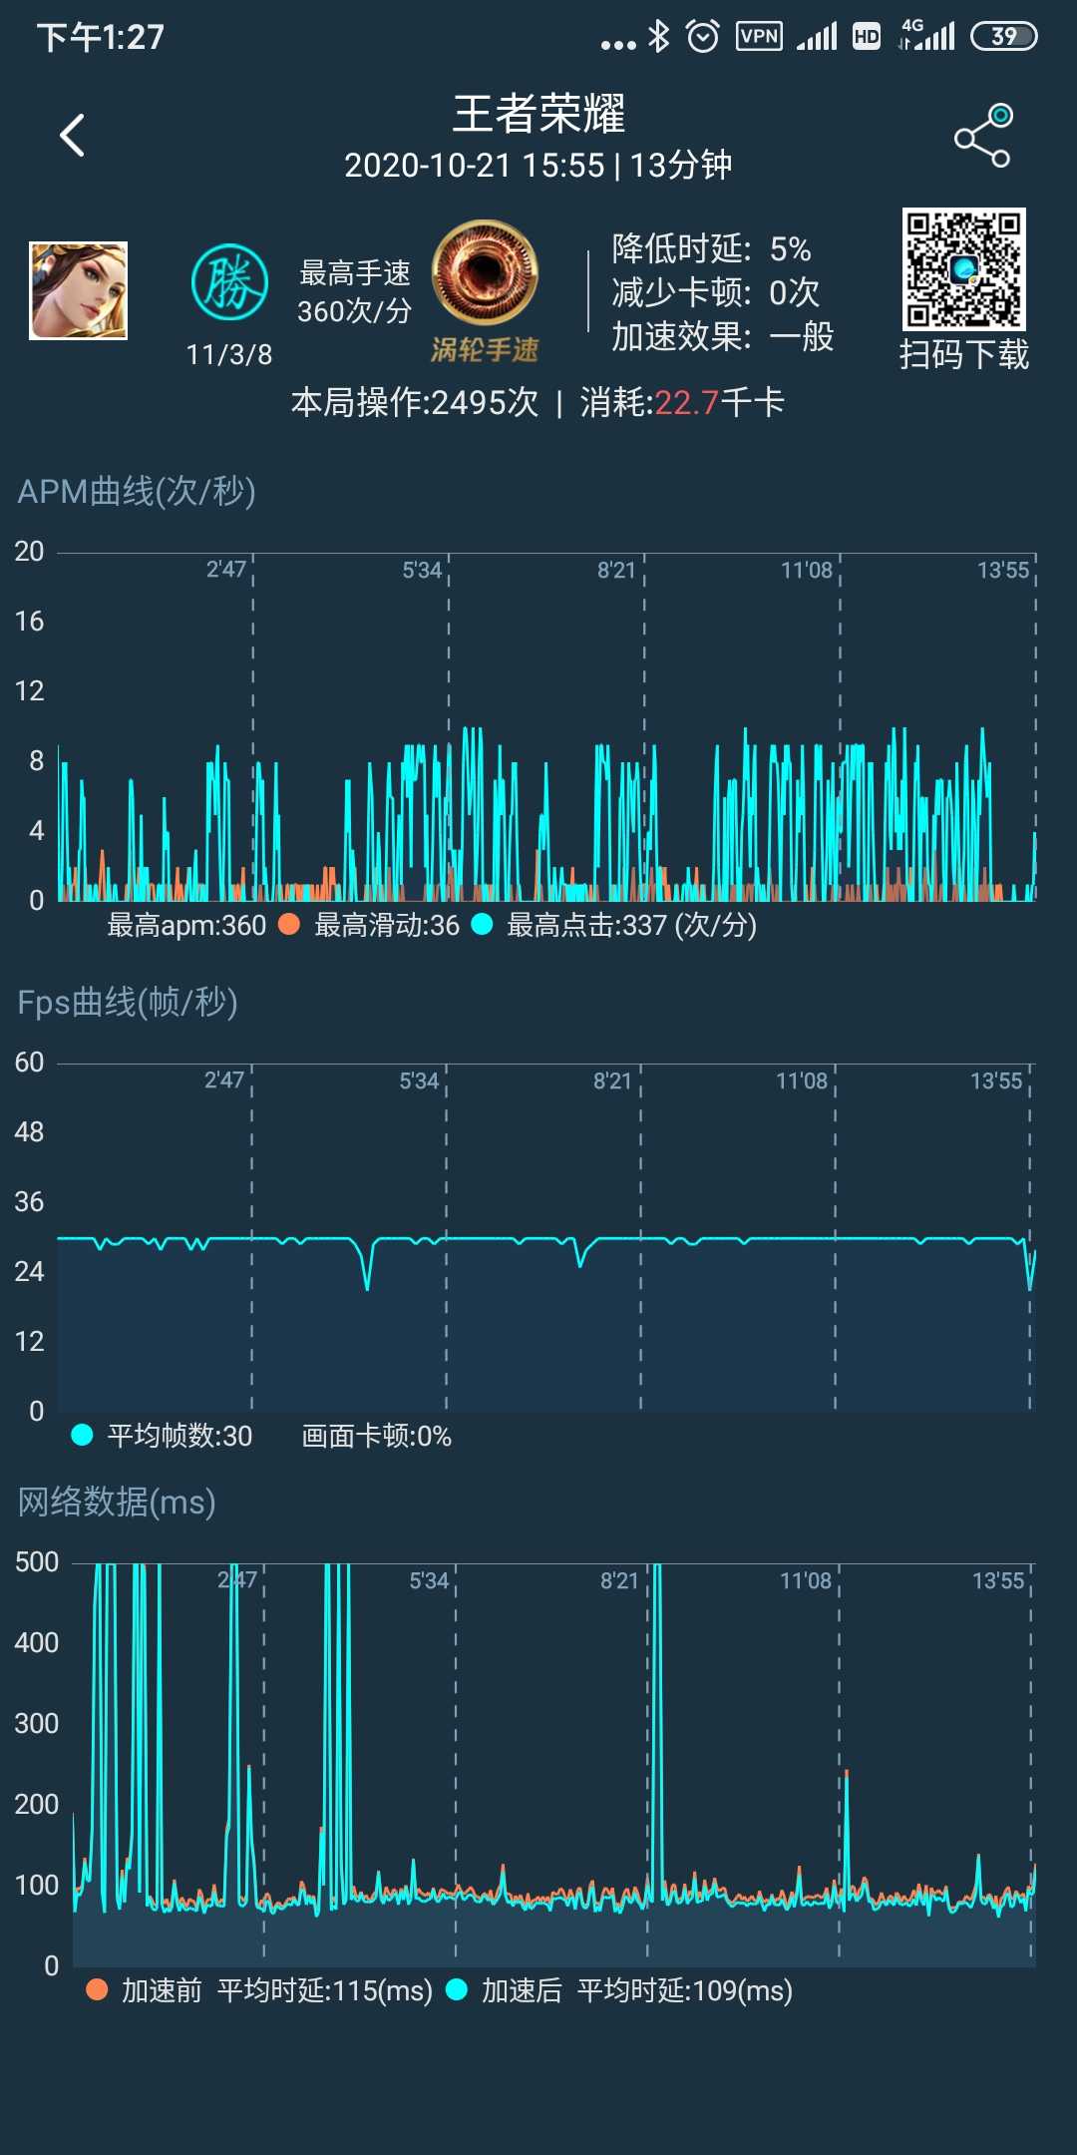Tap the battery indicator showing 39
Image resolution: width=1077 pixels, height=2155 pixels.
1004,37
